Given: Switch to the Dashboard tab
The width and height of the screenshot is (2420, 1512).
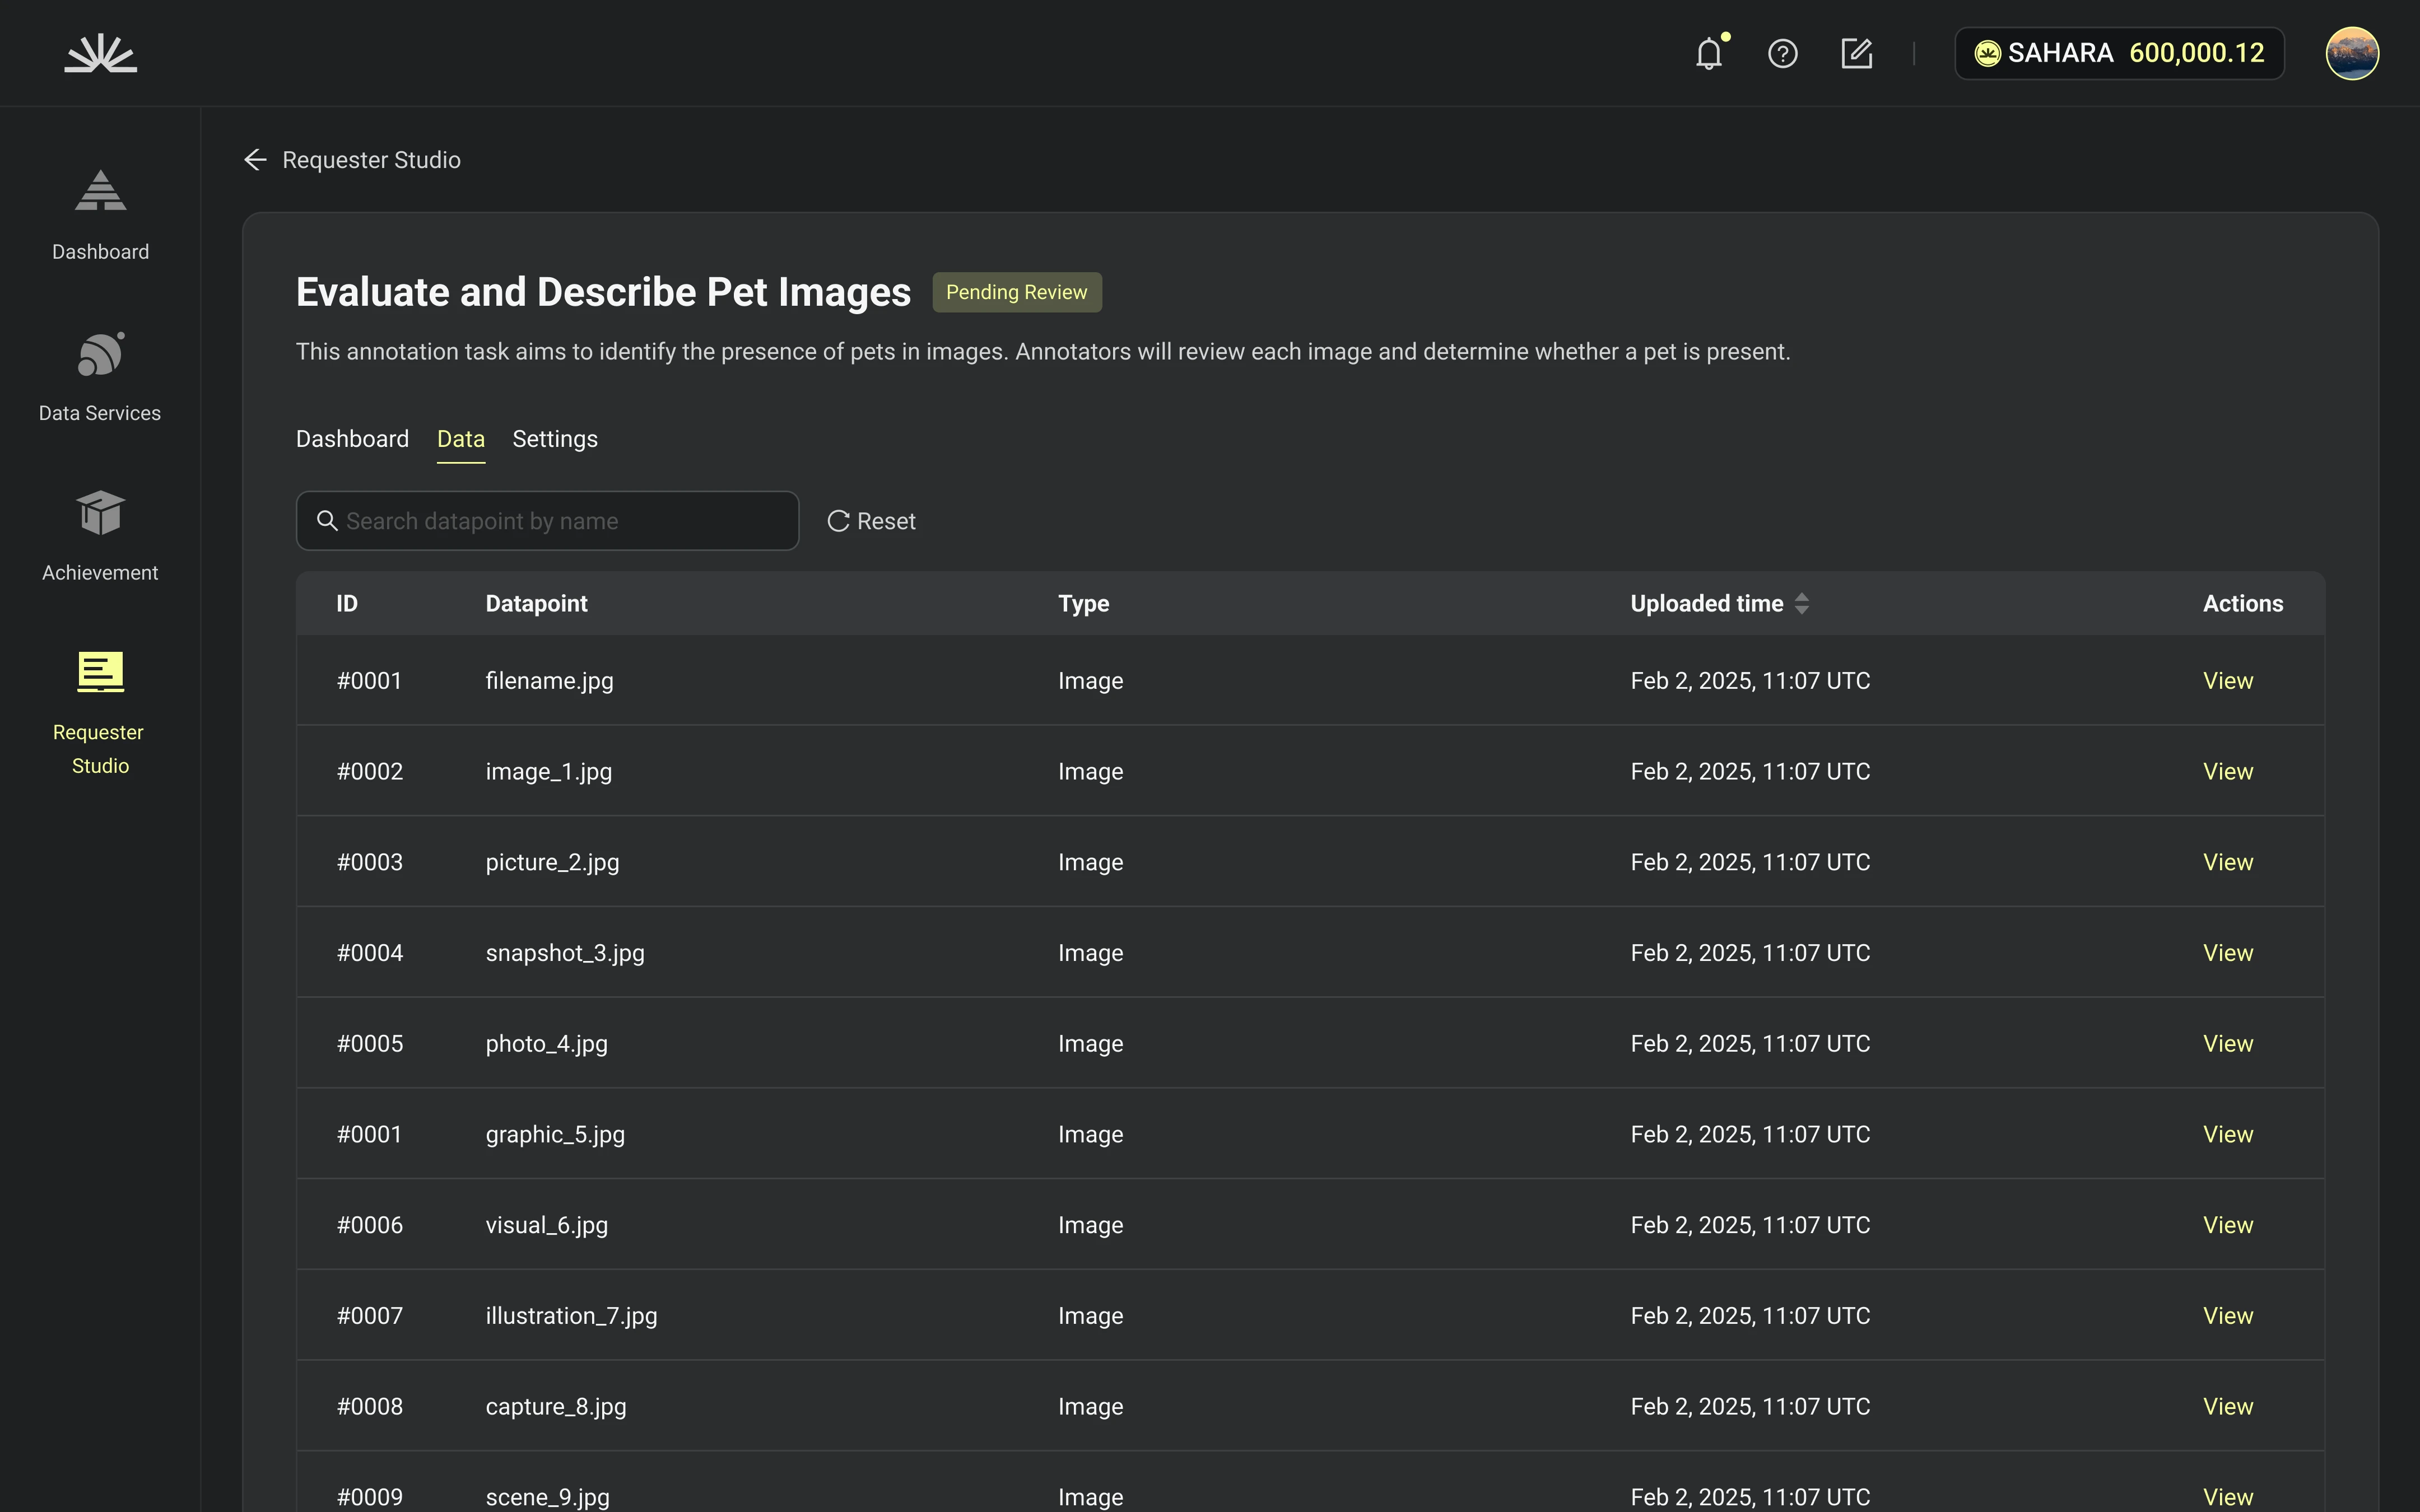Looking at the screenshot, I should pyautogui.click(x=352, y=439).
